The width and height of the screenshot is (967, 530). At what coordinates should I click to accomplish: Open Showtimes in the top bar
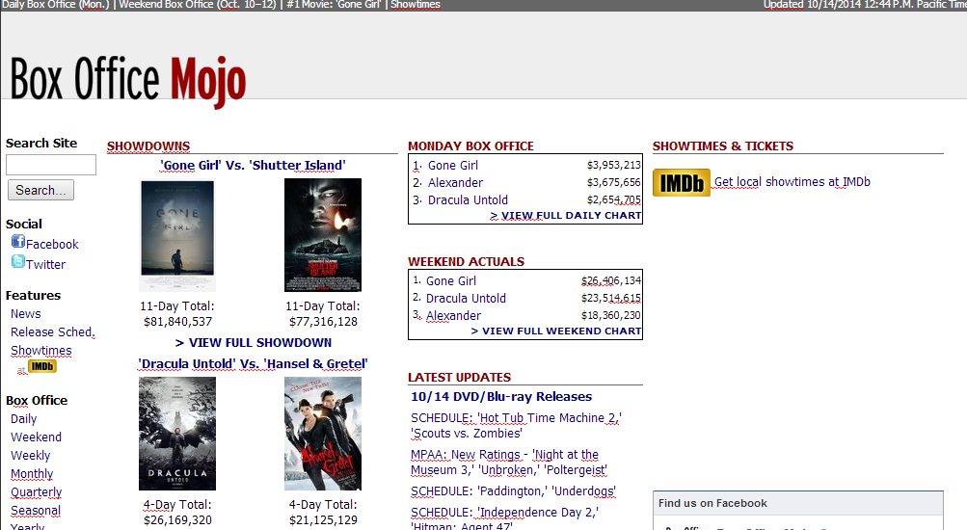416,4
